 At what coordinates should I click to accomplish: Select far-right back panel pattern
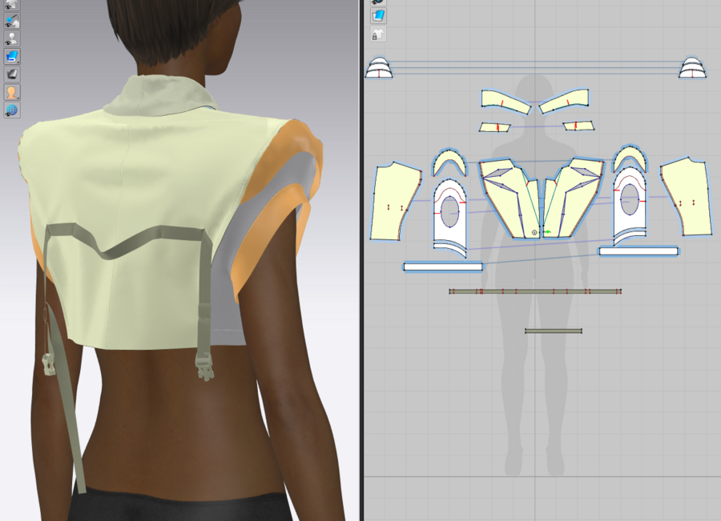[x=687, y=198]
